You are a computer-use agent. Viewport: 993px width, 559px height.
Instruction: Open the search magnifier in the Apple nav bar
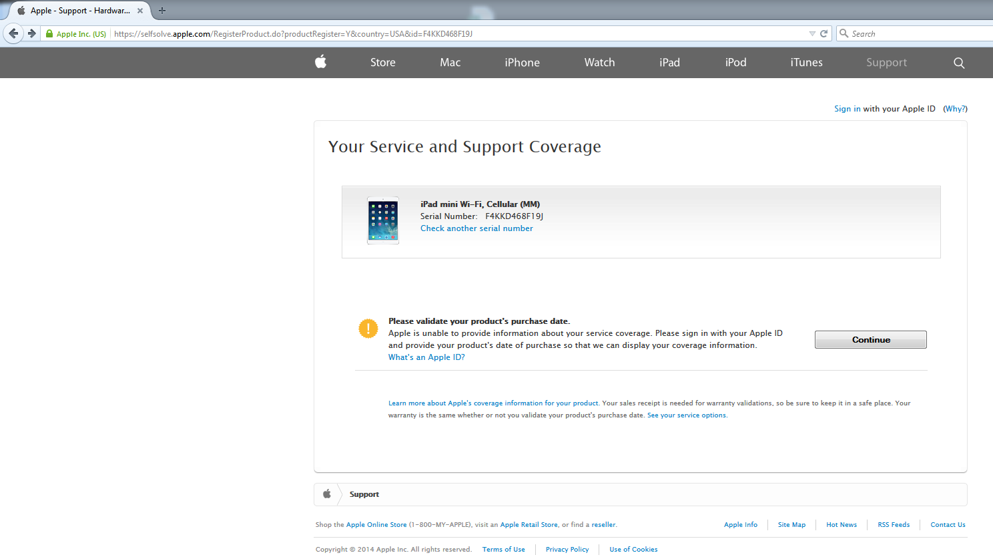959,63
